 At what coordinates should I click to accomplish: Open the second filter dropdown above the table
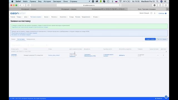(x=39, y=45)
